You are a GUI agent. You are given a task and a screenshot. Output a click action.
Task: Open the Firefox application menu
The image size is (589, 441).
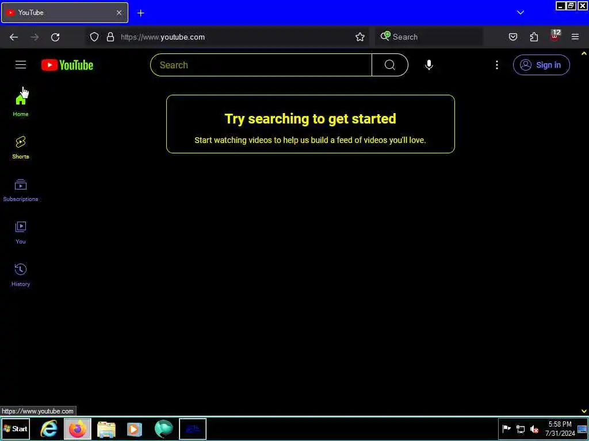[x=575, y=37]
